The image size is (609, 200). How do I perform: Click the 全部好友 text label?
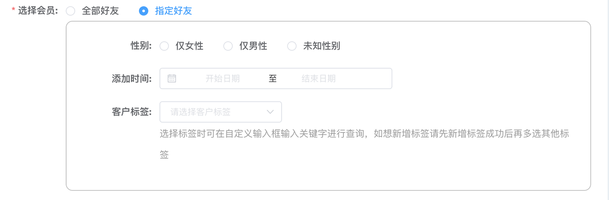tap(100, 11)
